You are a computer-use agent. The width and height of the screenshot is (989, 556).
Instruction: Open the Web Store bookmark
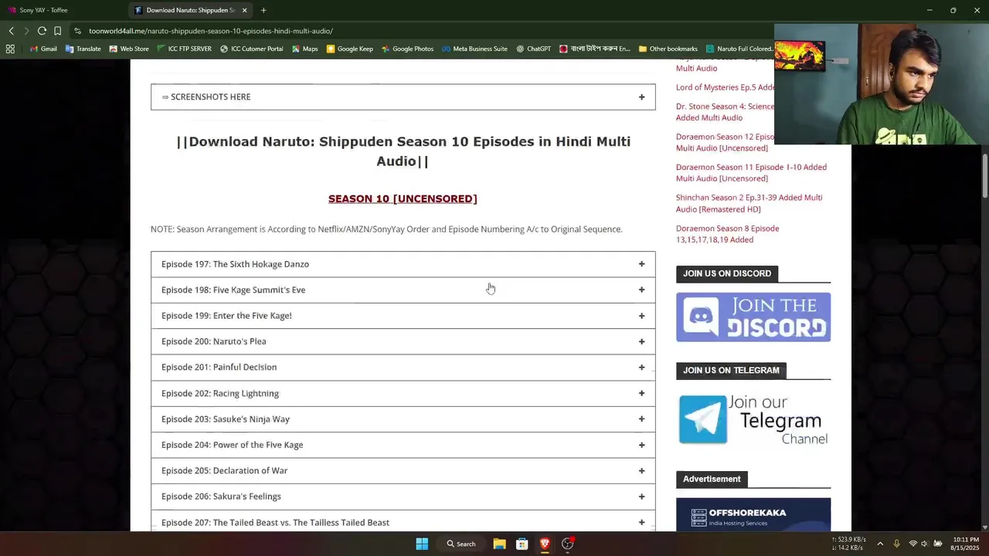128,49
